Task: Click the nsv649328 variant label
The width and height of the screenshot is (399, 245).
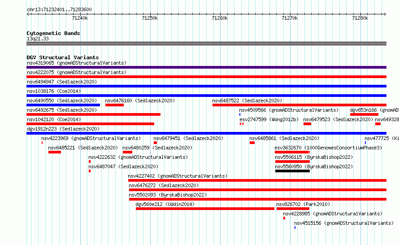Action: [x=387, y=119]
